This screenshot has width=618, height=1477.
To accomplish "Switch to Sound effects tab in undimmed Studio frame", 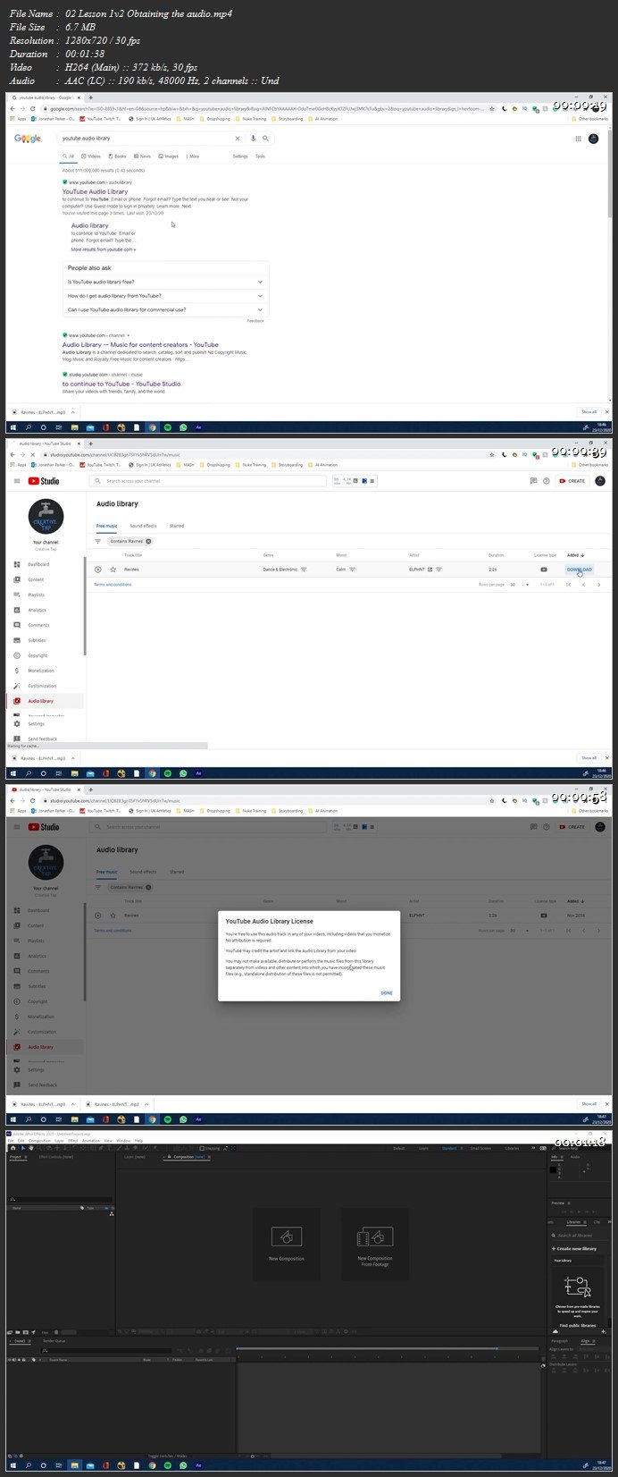I will [x=143, y=526].
